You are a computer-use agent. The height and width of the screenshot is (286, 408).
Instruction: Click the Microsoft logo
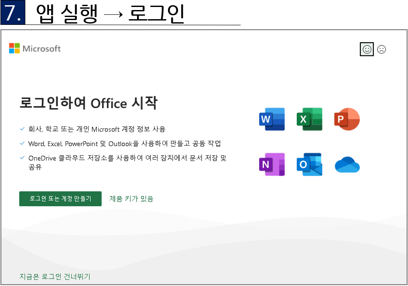[34, 48]
